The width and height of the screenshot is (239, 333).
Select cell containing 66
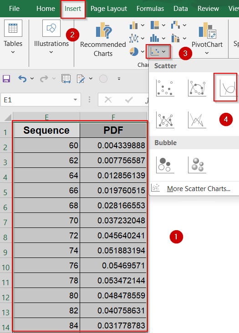click(46, 190)
